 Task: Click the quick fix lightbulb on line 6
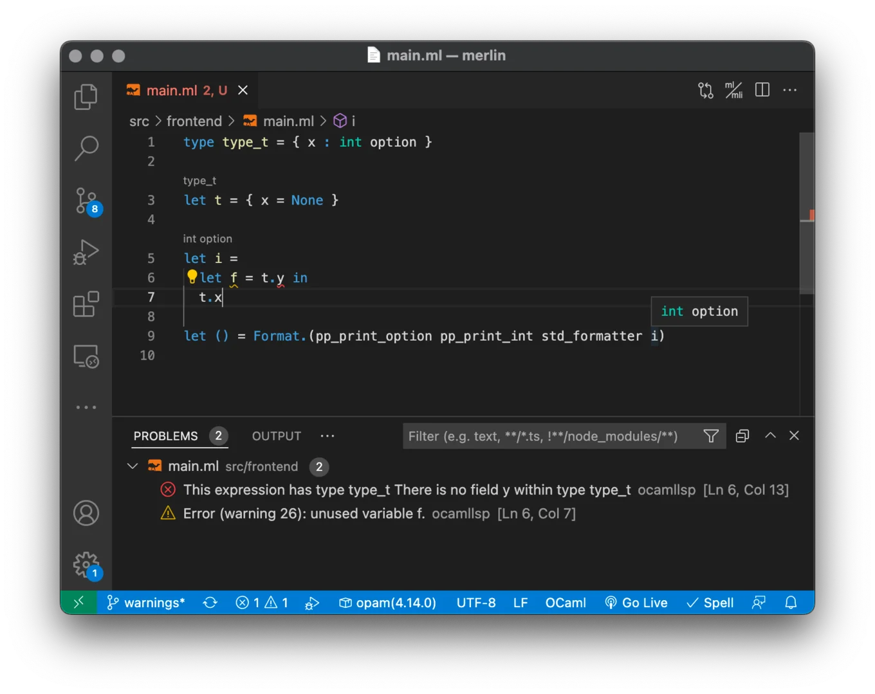191,277
